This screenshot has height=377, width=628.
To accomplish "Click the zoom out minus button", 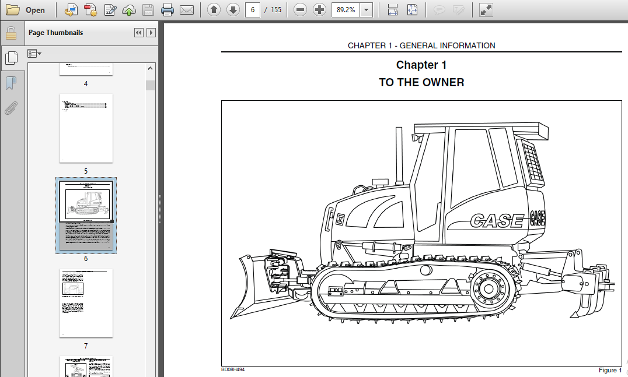I will click(x=300, y=10).
